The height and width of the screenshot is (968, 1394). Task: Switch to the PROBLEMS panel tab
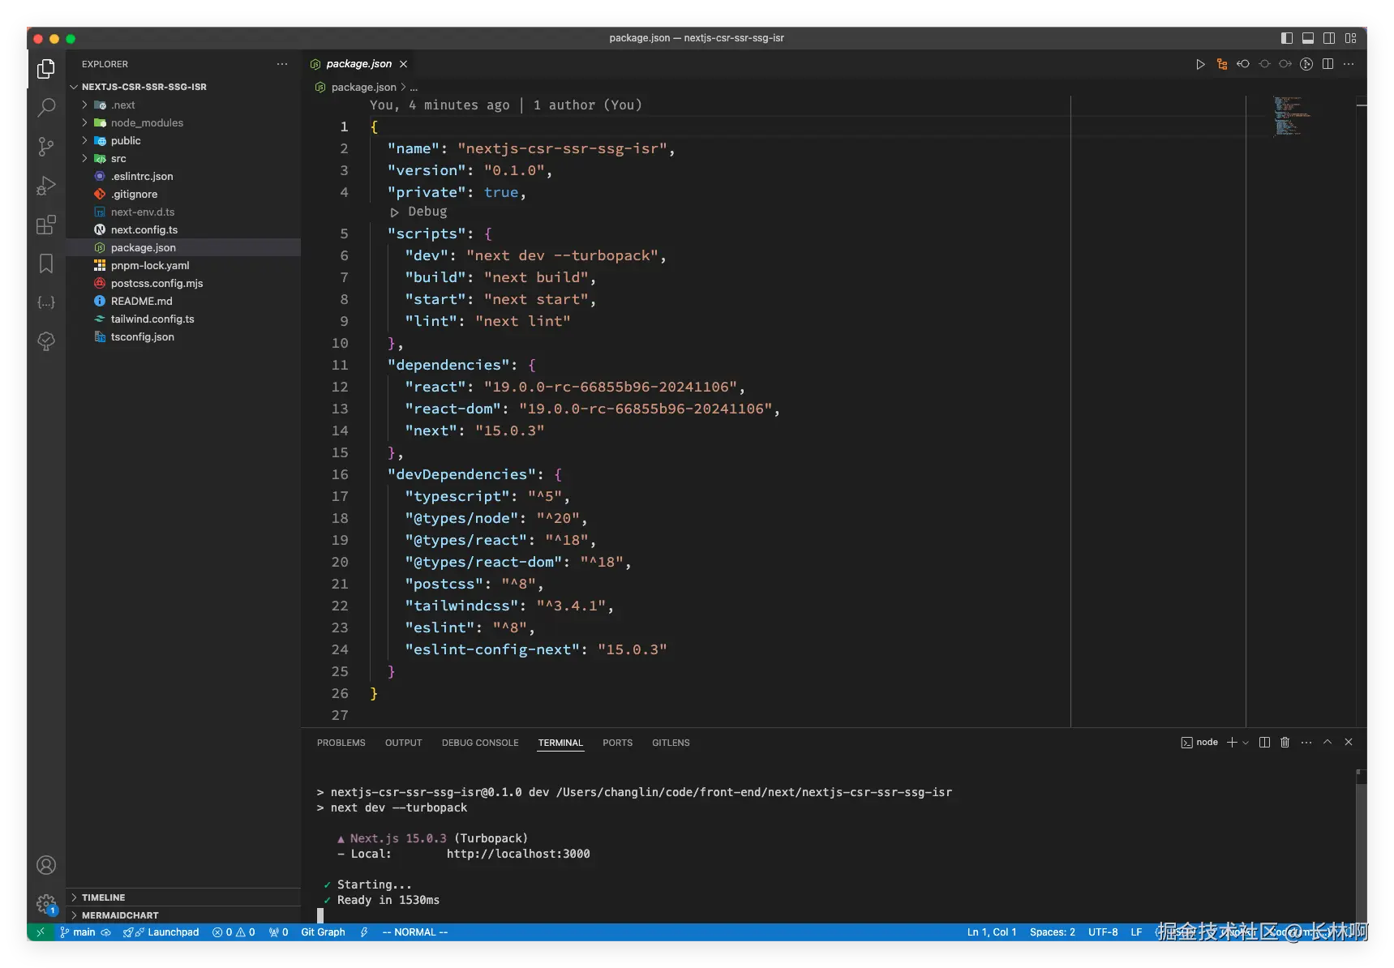(341, 743)
